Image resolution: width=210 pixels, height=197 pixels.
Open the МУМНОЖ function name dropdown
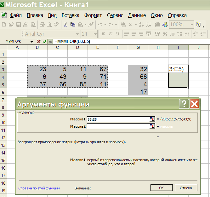[x=31, y=42]
